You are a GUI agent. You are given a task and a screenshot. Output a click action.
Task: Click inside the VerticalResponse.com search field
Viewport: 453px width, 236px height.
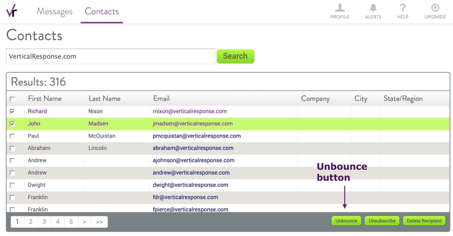pyautogui.click(x=110, y=56)
